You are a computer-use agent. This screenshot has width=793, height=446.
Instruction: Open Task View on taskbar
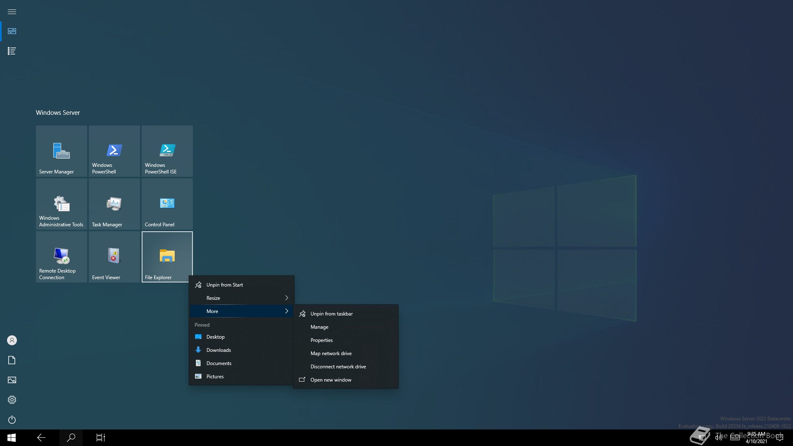101,438
